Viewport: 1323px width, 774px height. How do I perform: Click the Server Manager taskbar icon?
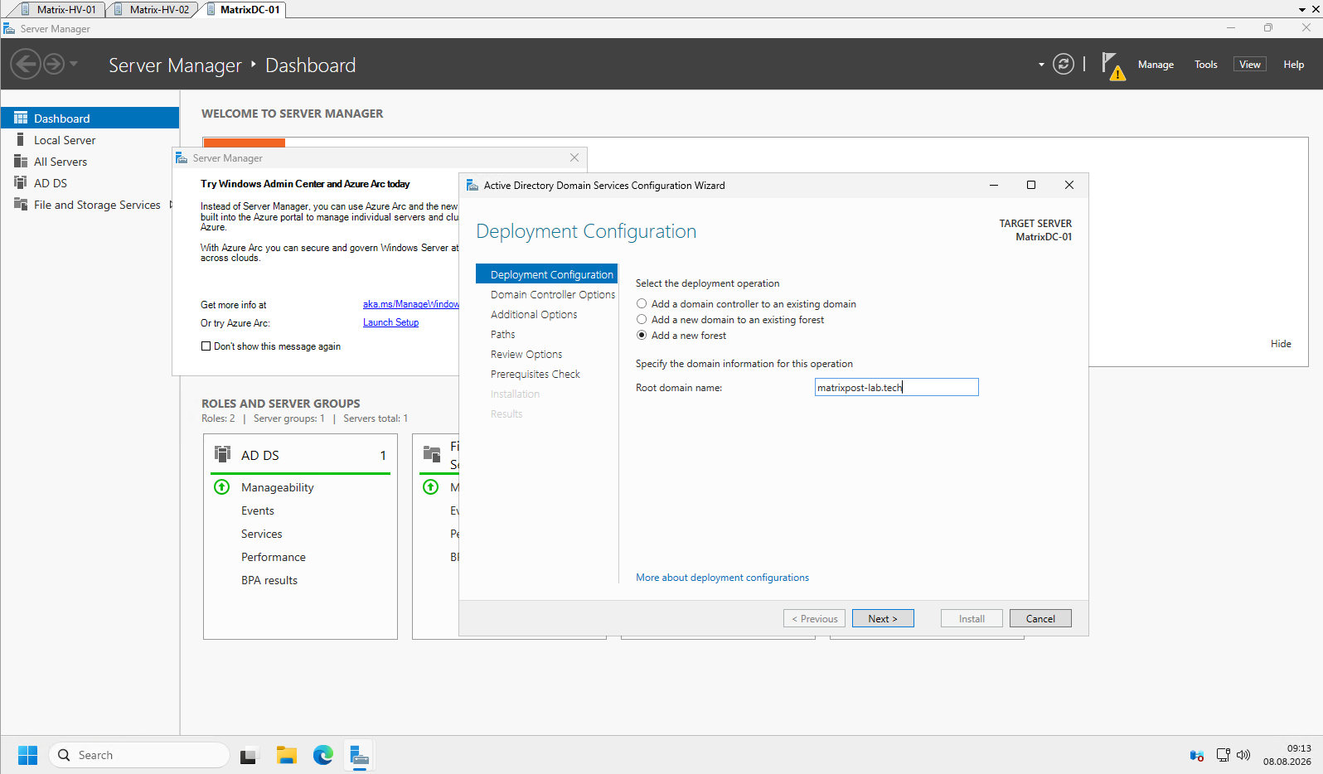tap(359, 755)
